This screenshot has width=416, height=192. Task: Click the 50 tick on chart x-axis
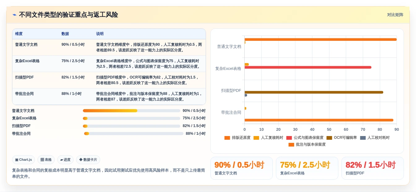click(329, 130)
